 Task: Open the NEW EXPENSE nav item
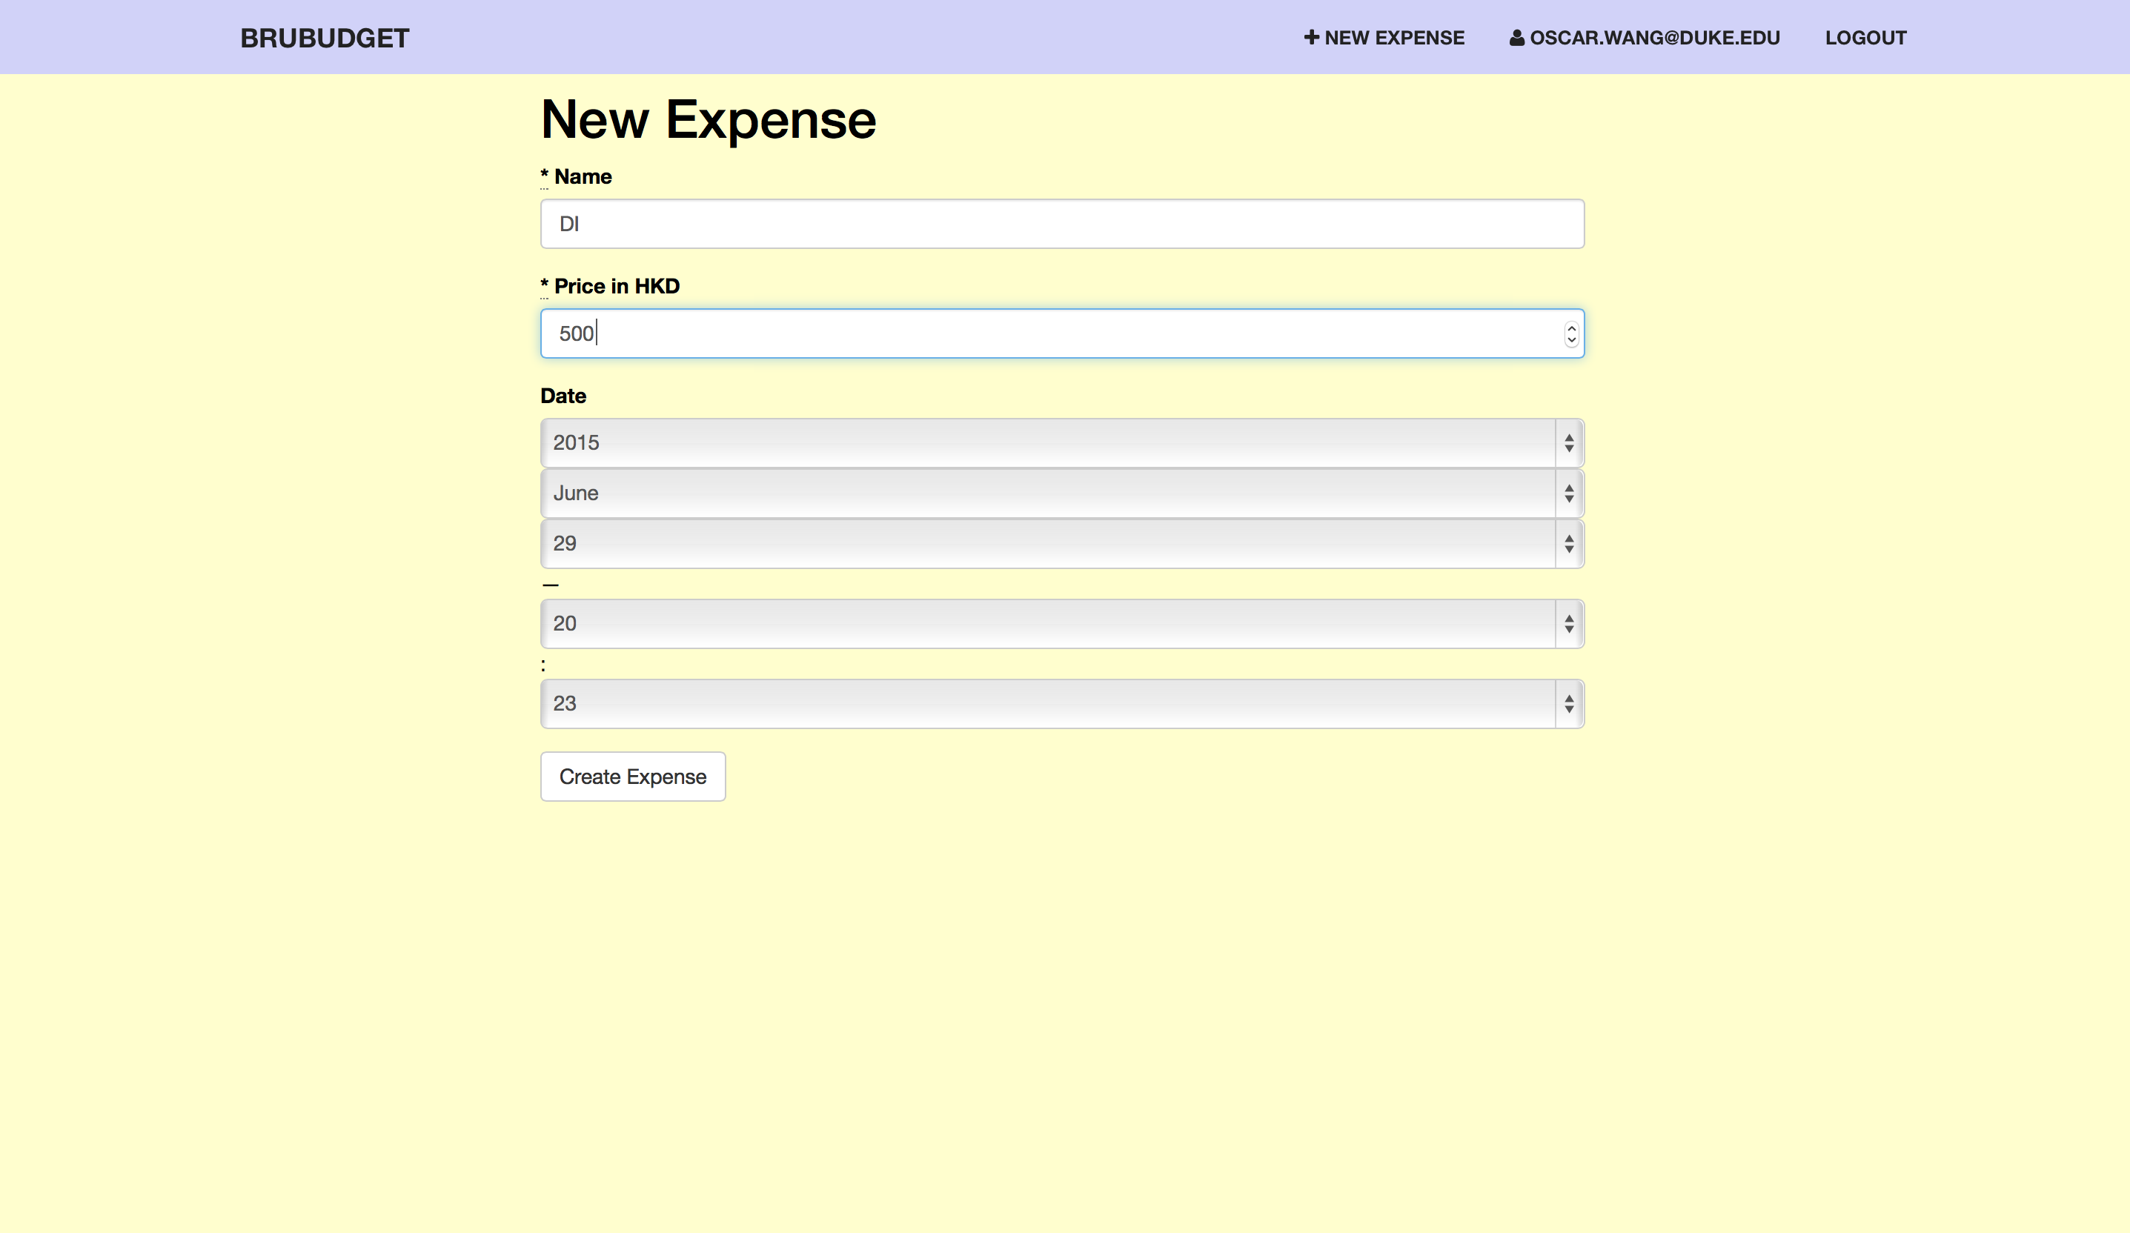pos(1394,38)
